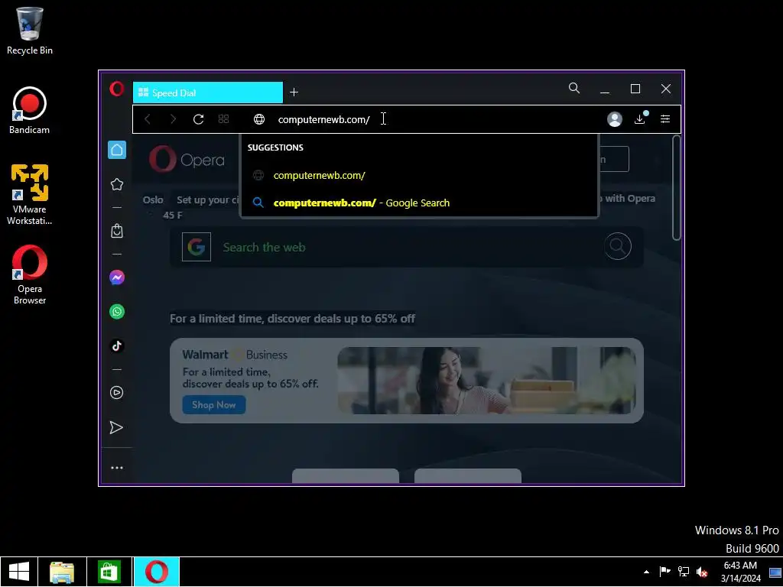The height and width of the screenshot is (587, 783).
Task: Select the computernewb.com/ URL suggestion
Action: (x=419, y=175)
